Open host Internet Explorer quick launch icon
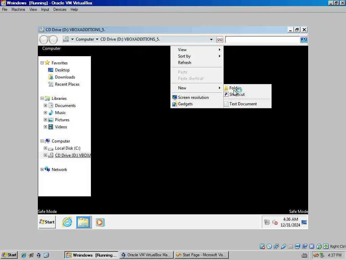This screenshot has height=260, width=346. 23,255
